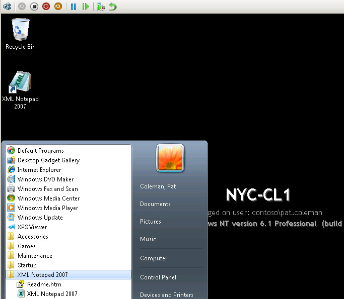Click the Snapshot toolbar icon
The image size is (344, 299).
pos(101,7)
